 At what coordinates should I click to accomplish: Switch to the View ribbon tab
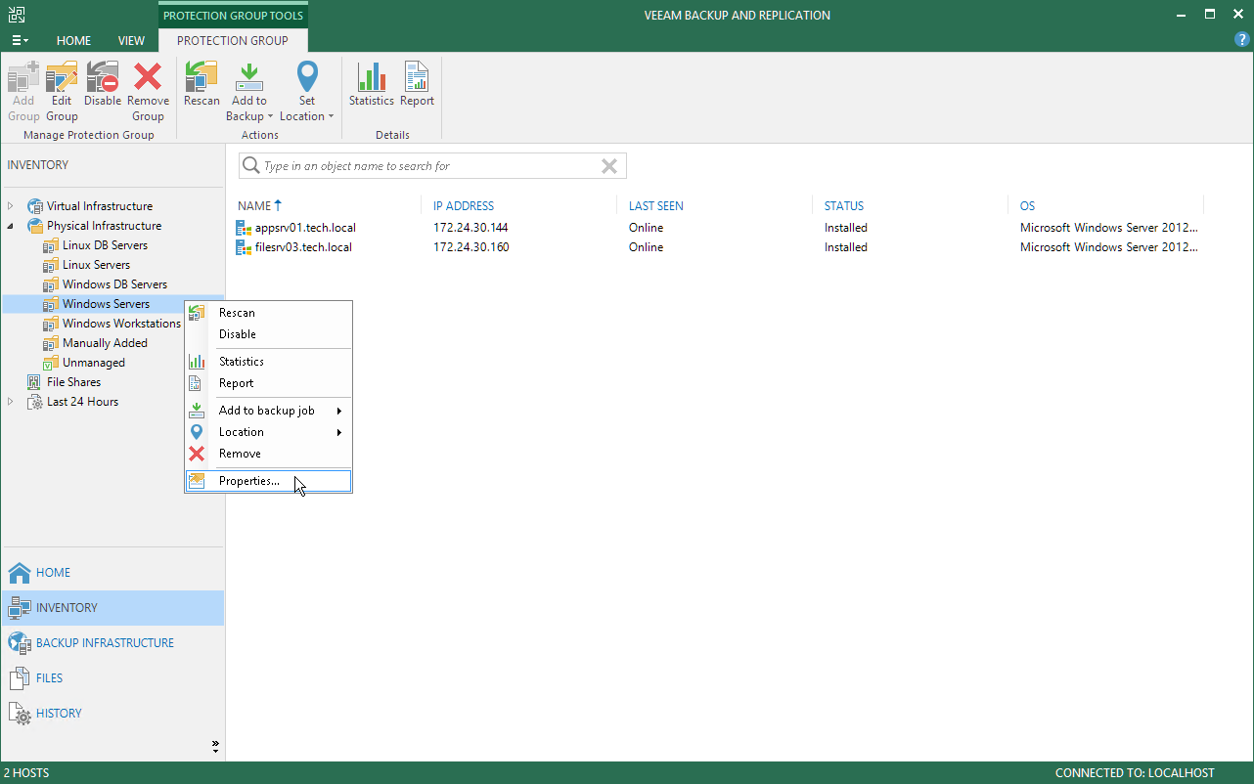(x=131, y=41)
